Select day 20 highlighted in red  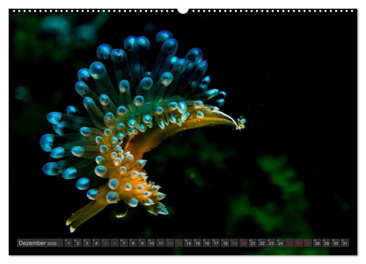243,243
